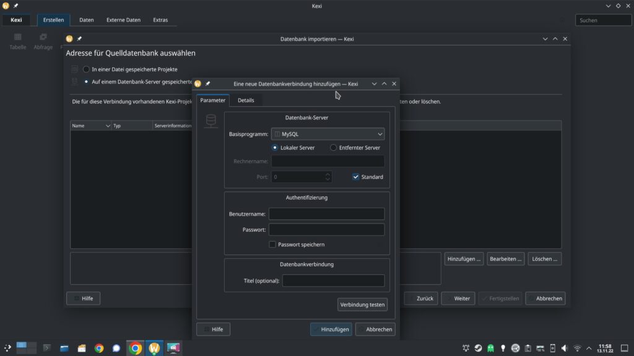634x356 pixels.
Task: Open the audio volume tray icon
Action: point(565,348)
